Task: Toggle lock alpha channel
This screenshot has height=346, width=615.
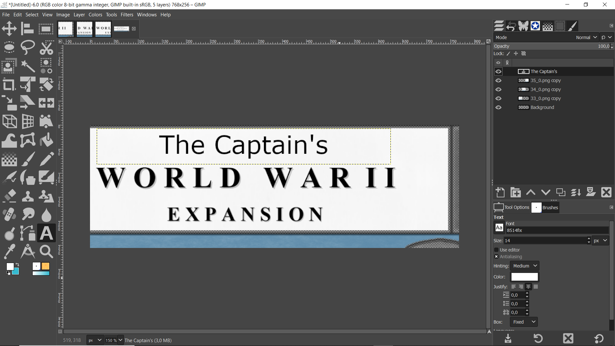Action: pos(524,54)
